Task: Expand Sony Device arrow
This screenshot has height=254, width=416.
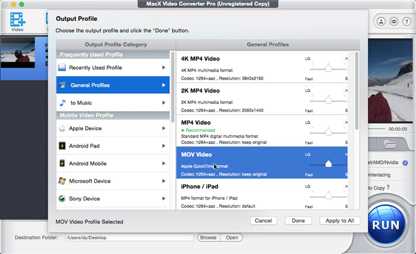Action: point(163,198)
